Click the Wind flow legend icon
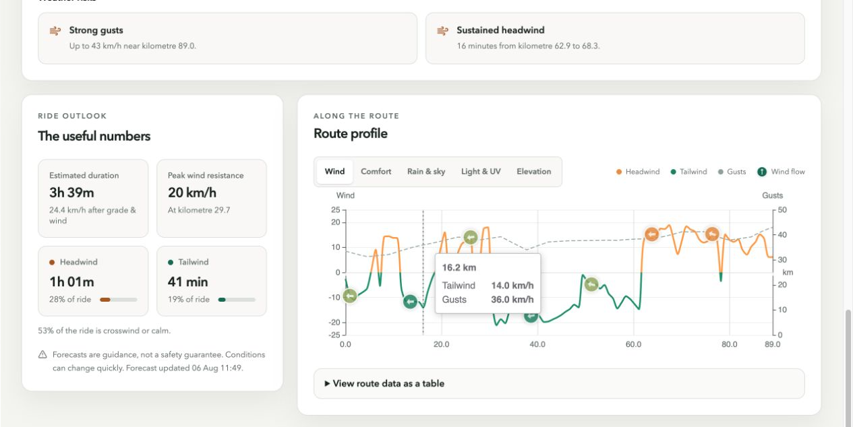Image resolution: width=853 pixels, height=427 pixels. point(762,172)
